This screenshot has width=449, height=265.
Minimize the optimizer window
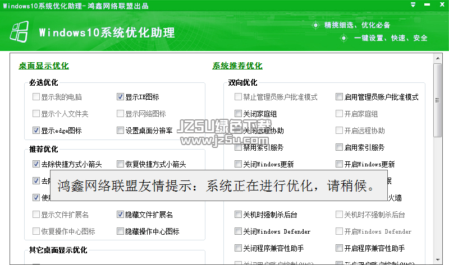point(427,4)
